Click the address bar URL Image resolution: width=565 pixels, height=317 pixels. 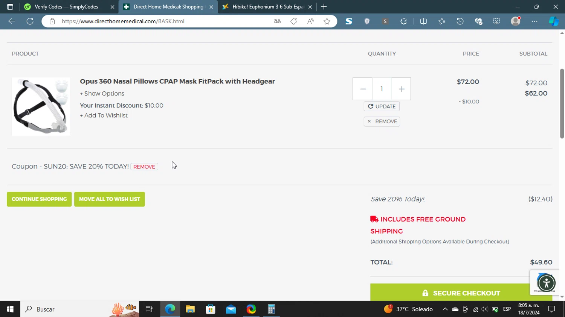point(123,21)
